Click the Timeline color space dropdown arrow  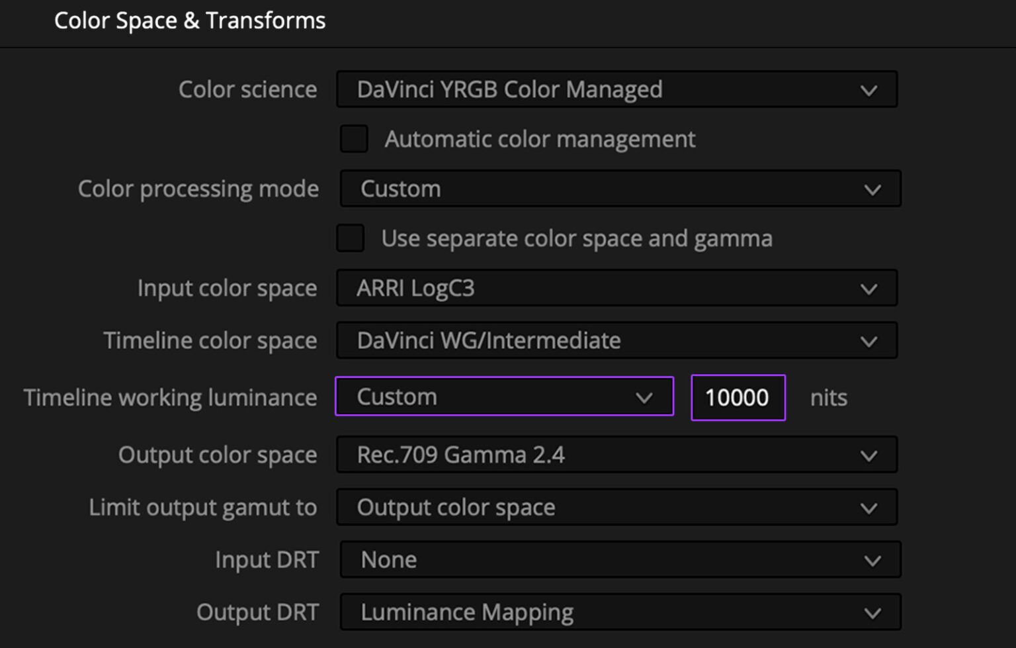(868, 340)
